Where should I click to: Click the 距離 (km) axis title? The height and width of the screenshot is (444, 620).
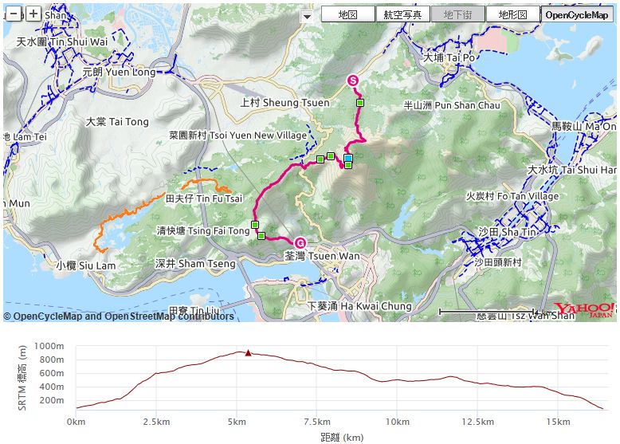pos(342,438)
